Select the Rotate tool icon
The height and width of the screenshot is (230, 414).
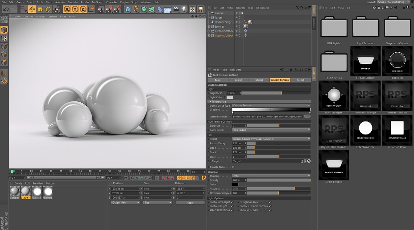[48, 9]
